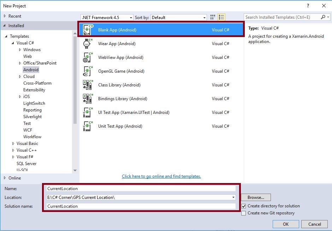Select the UI Test App icon

tap(88, 112)
